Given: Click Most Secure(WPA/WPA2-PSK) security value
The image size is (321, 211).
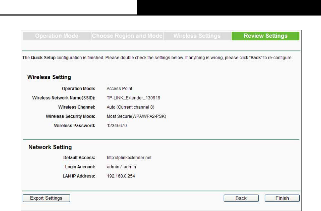Looking at the screenshot, I should pos(136,116).
